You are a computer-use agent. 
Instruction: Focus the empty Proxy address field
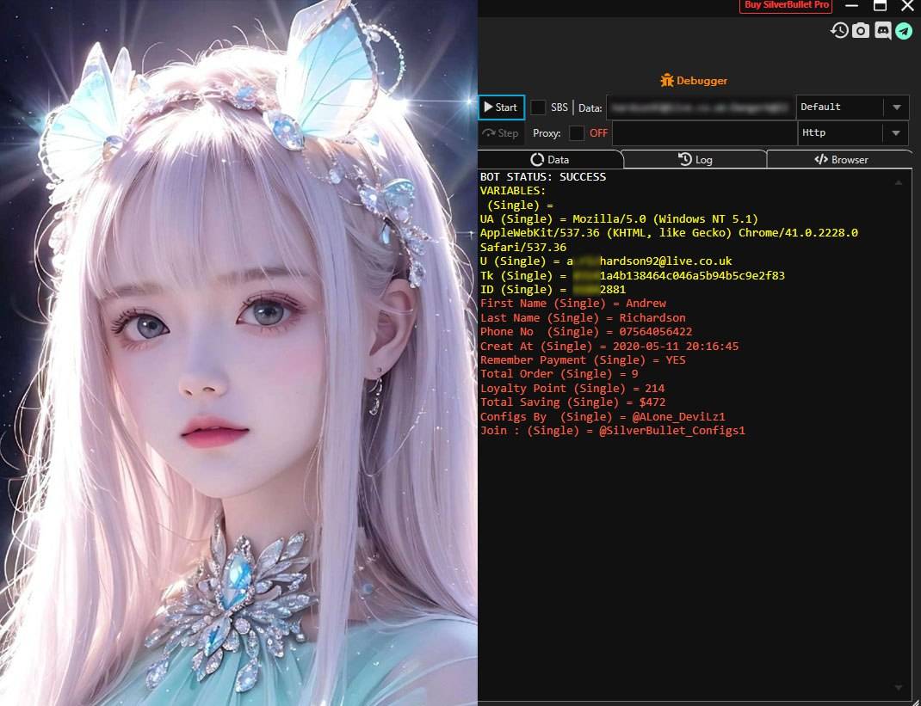[x=704, y=133]
